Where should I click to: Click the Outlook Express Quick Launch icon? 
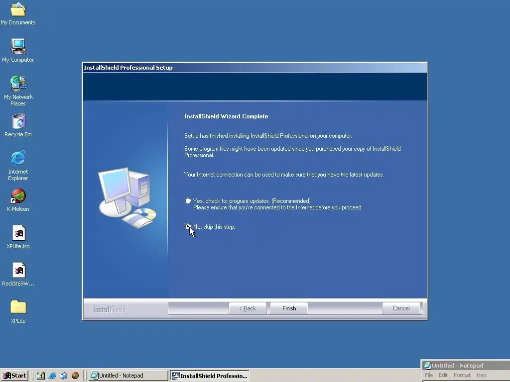click(x=63, y=376)
